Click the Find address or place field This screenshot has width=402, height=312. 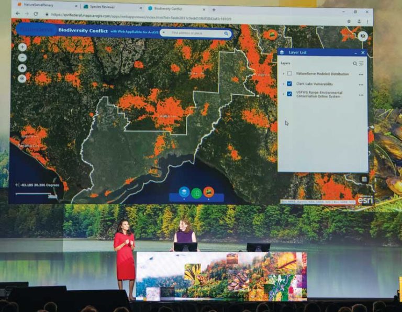tap(195, 33)
